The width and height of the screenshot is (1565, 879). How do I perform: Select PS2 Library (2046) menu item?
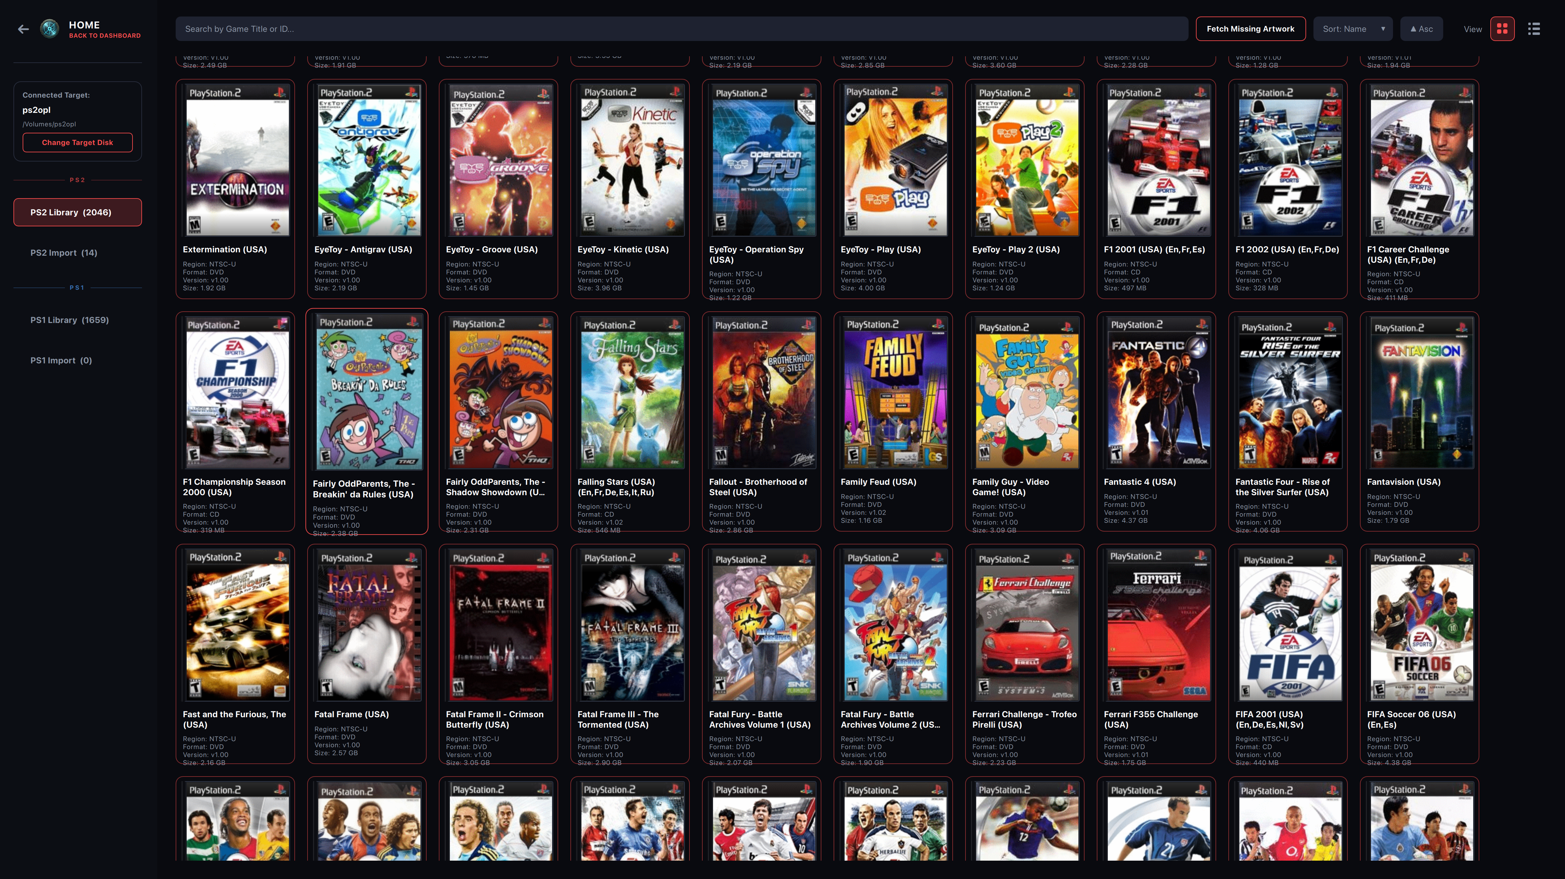point(77,213)
